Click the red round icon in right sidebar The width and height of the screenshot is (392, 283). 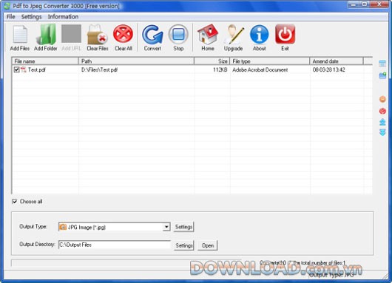click(x=382, y=111)
